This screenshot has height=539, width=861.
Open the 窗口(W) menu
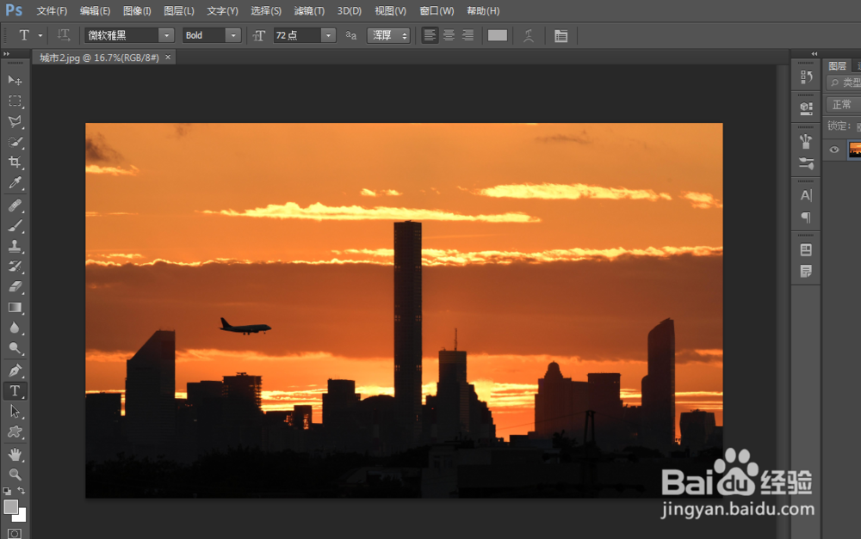437,11
